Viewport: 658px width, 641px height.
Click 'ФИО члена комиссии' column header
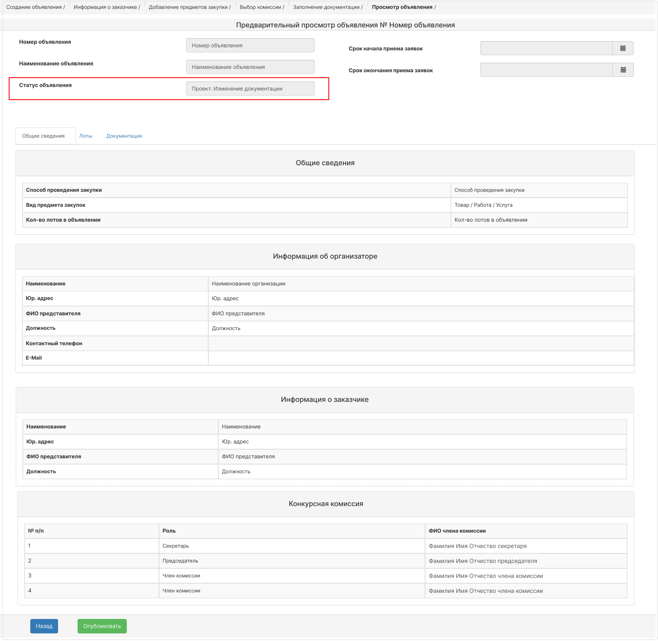pyautogui.click(x=526, y=531)
